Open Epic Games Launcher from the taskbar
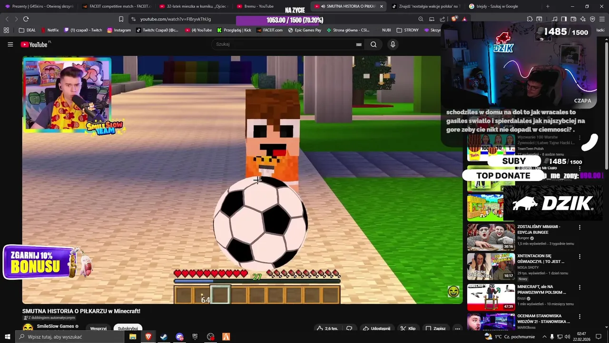609x343 pixels. 195,337
